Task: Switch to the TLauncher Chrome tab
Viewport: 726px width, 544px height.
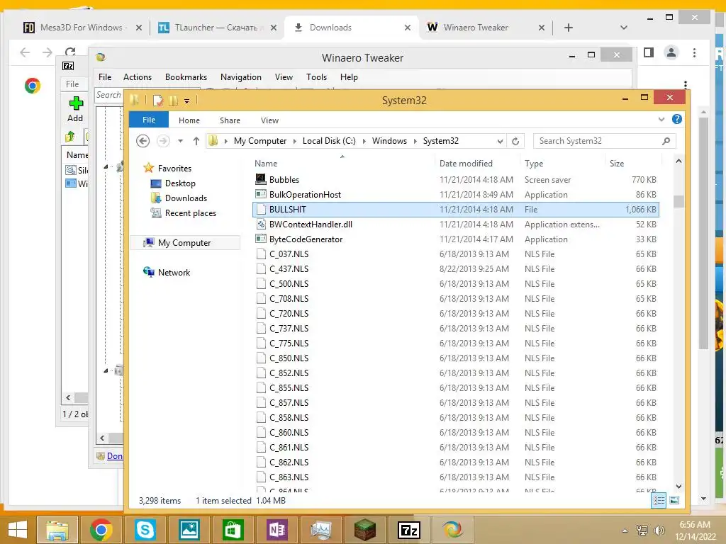Action: point(217,28)
